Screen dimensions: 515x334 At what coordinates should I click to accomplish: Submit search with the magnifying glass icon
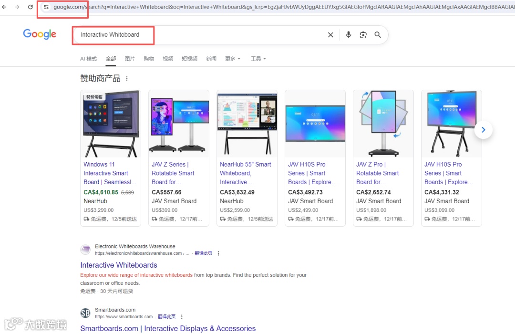pyautogui.click(x=378, y=34)
